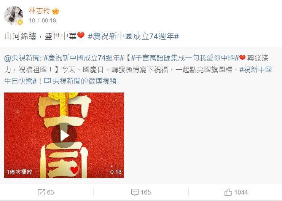The height and width of the screenshot is (201, 282).
Task: Click the repost share icon with 63
Action: coord(41,192)
